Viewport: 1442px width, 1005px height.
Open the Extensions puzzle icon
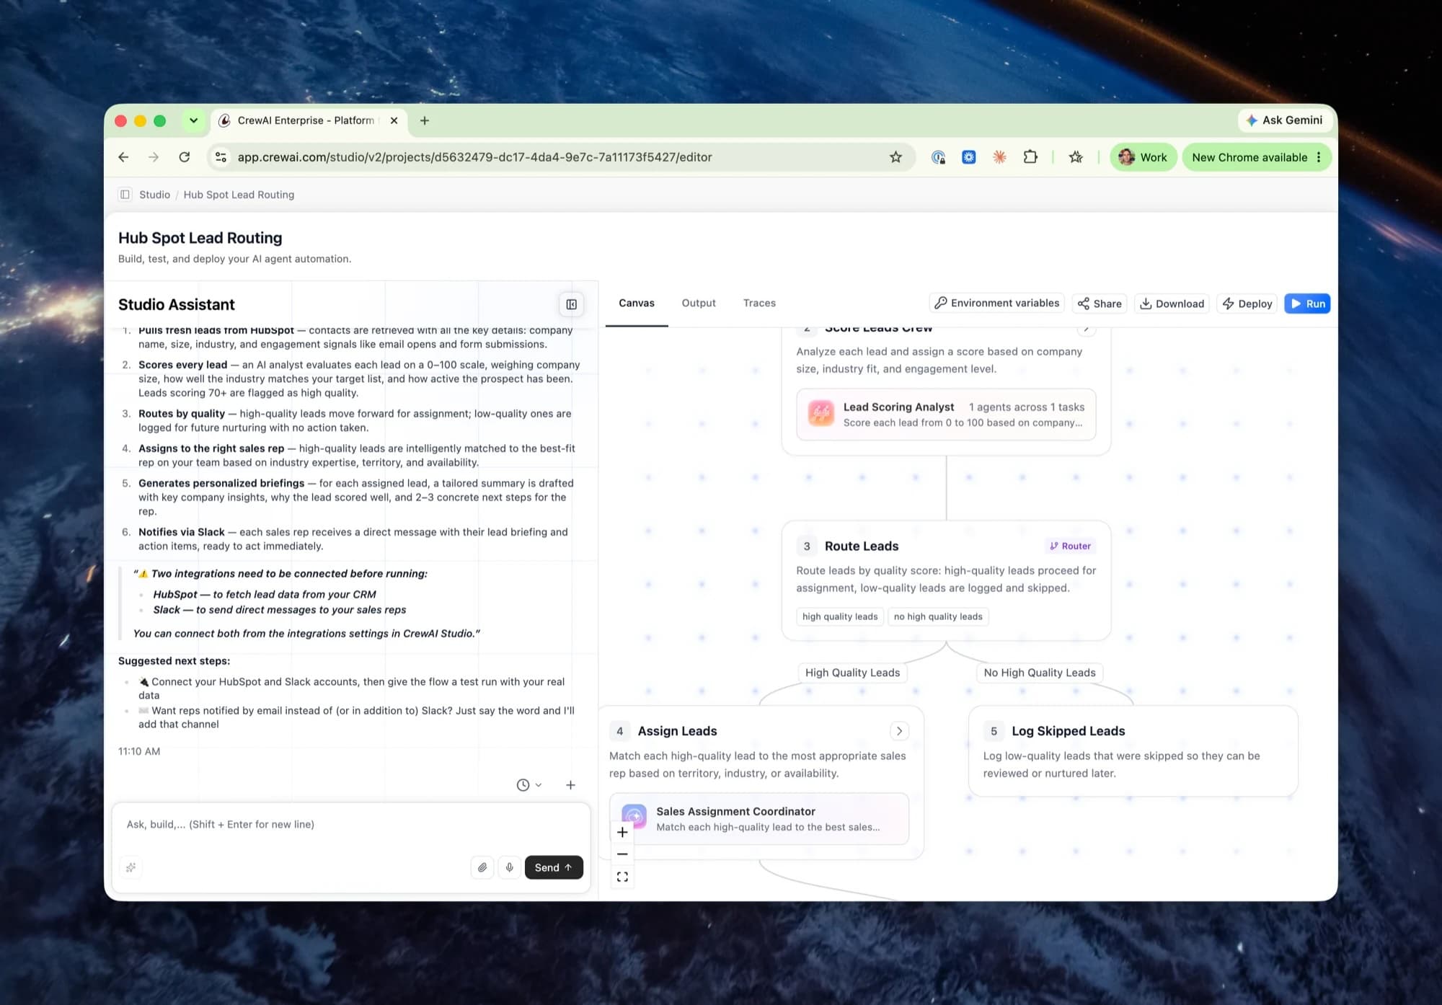(1030, 157)
